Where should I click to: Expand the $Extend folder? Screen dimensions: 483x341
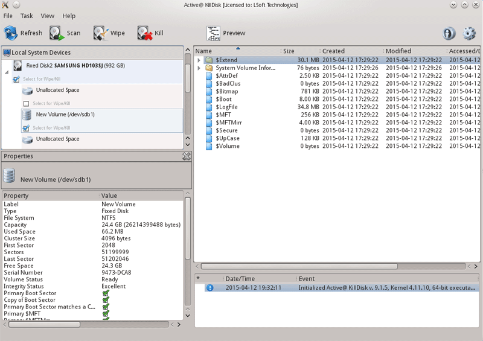pyautogui.click(x=199, y=60)
